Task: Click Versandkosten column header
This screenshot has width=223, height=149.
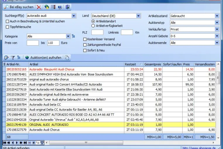Action: click(205, 64)
